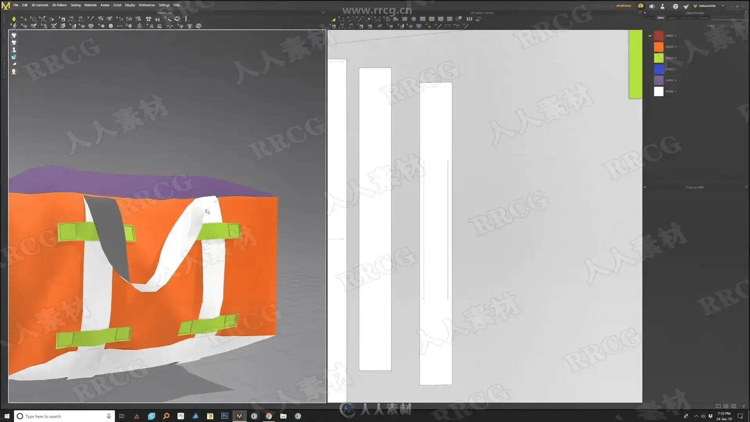Select the Rectangle pattern tool in 2D toolbar
The width and height of the screenshot is (750, 422).
pos(405,19)
